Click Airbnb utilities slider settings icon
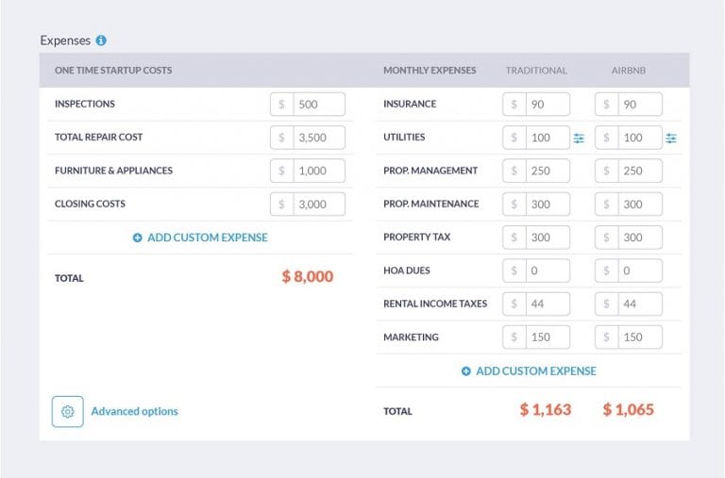Image resolution: width=725 pixels, height=478 pixels. 671,138
